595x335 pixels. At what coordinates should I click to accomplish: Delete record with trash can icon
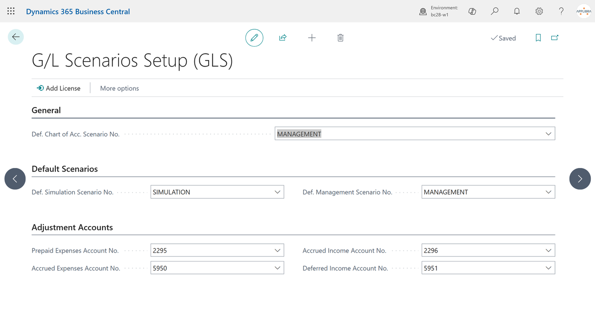pos(340,38)
